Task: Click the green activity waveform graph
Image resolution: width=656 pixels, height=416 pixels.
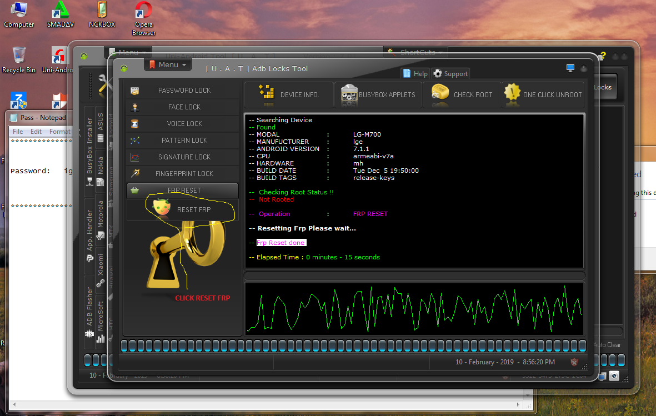Action: [414, 309]
